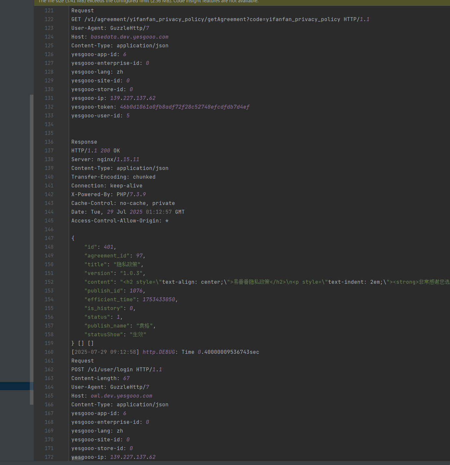The image size is (450, 465).
Task: Click 'Content-Length: 67' line
Action: (101, 378)
